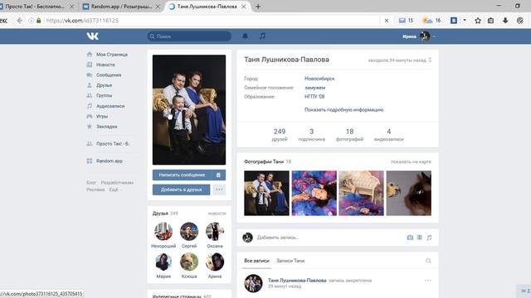This screenshot has height=298, width=531.
Task: Click the Группы sidebar icon
Action: coord(90,96)
